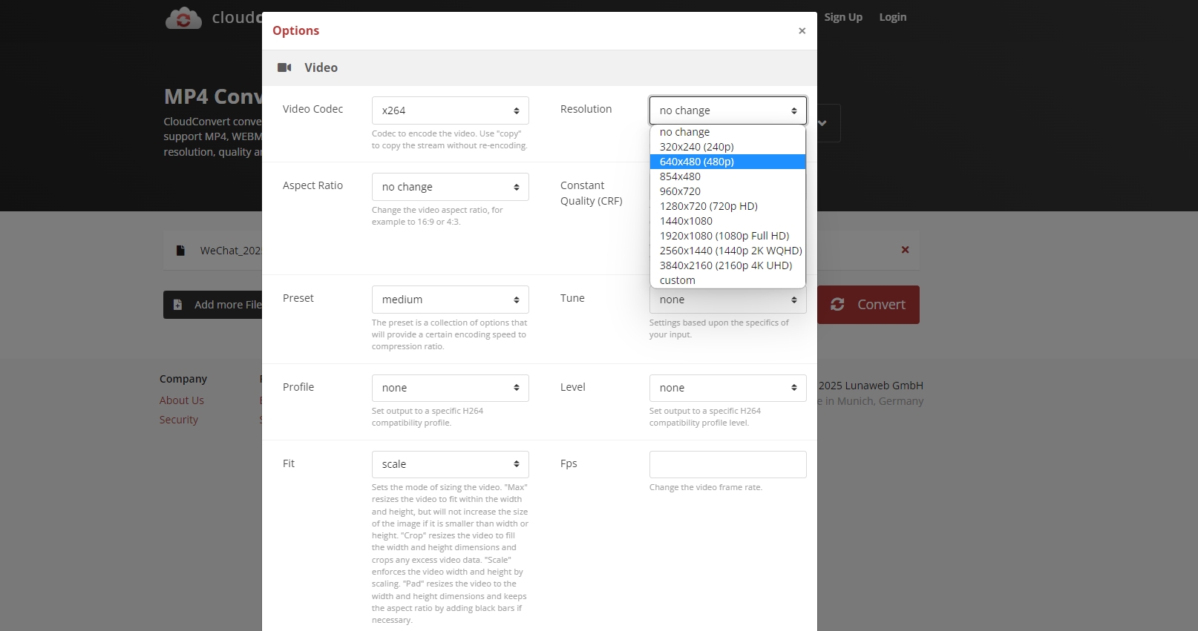Image resolution: width=1198 pixels, height=631 pixels.
Task: Open the Profile dropdown
Action: point(451,388)
